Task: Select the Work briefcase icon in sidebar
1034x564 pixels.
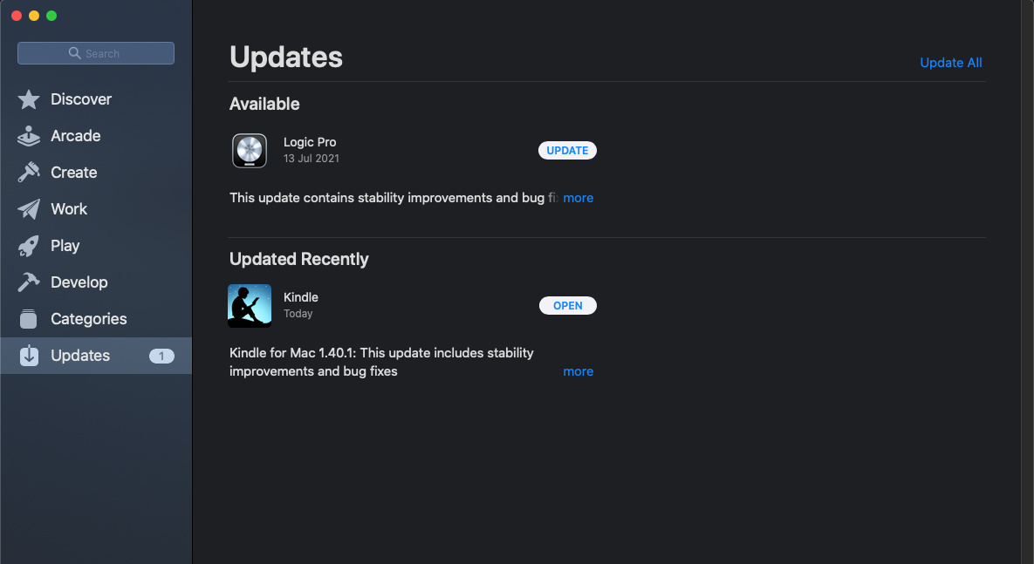Action: coord(28,208)
